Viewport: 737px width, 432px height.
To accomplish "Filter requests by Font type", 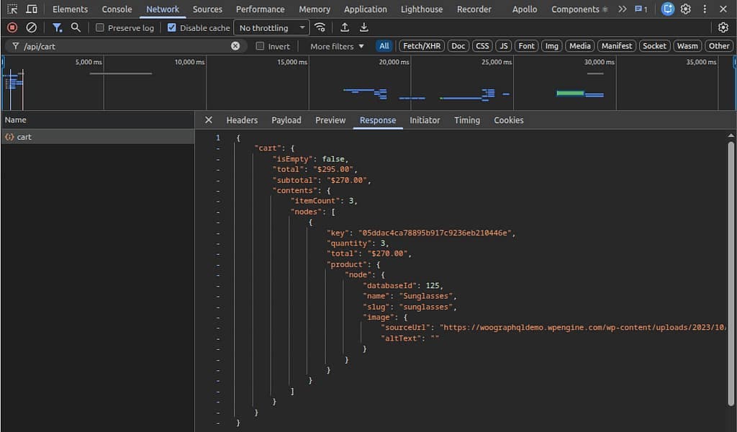I will coord(526,46).
